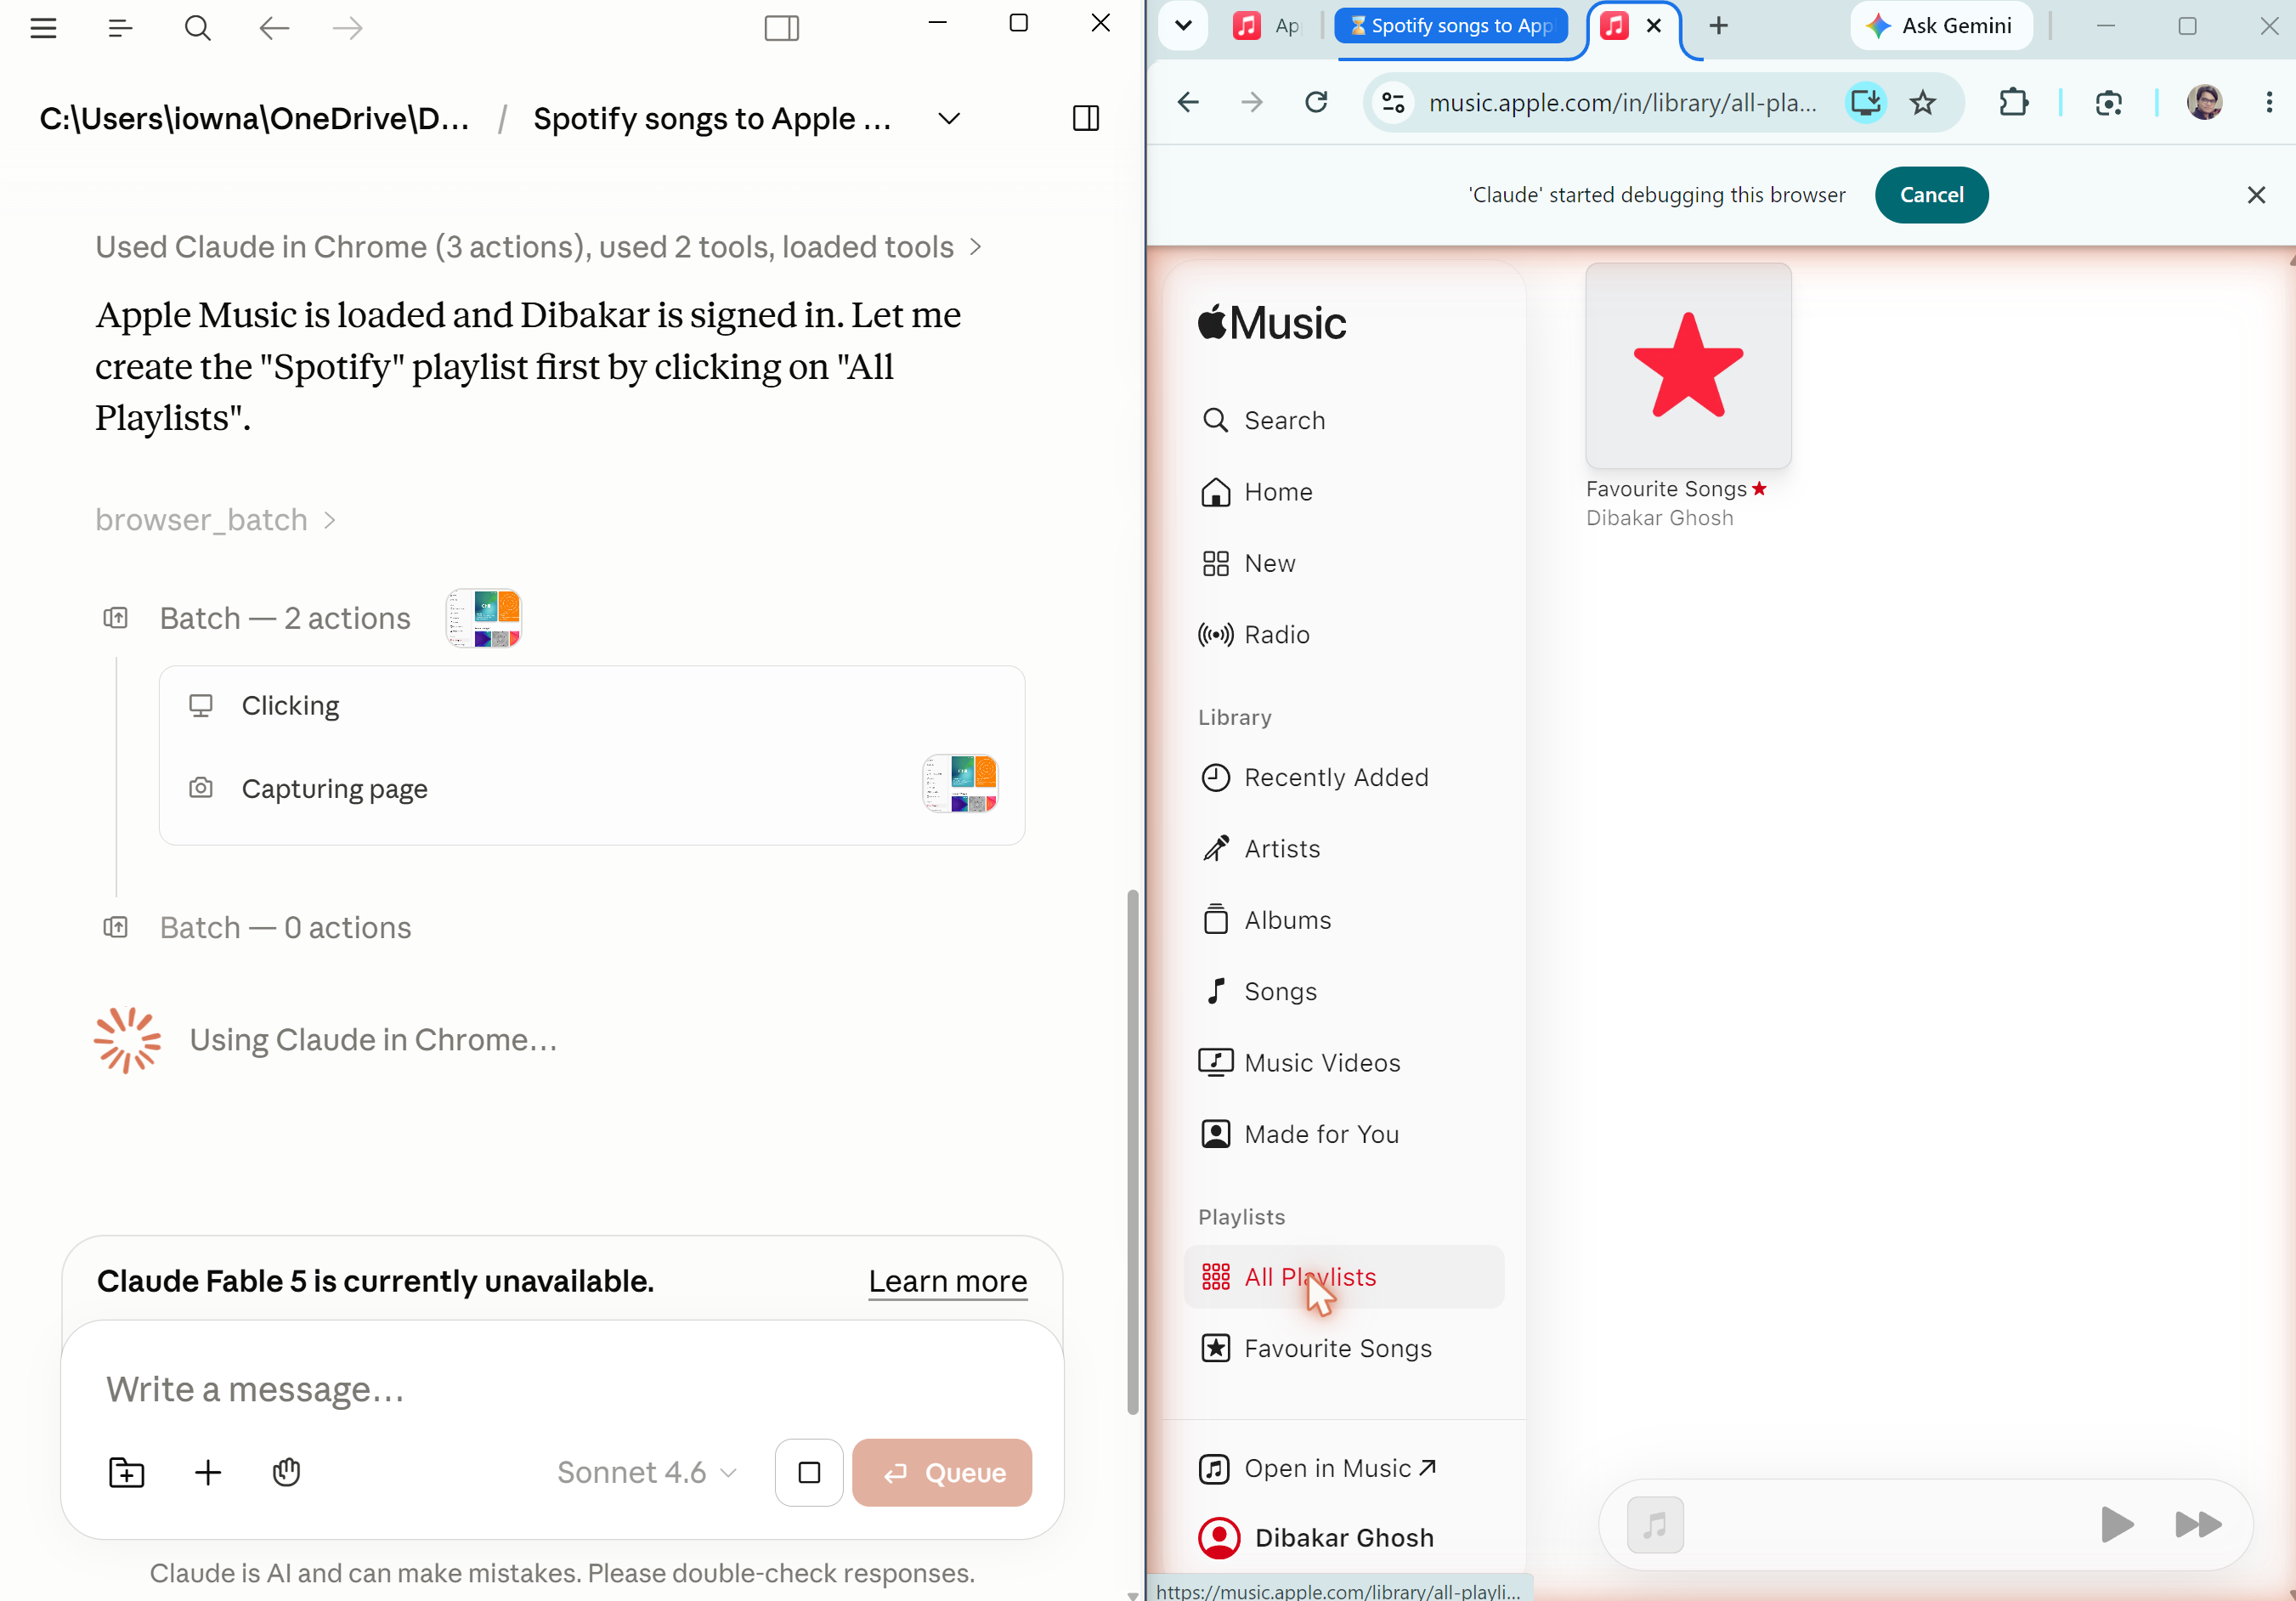Image resolution: width=2296 pixels, height=1601 pixels.
Task: Select the 'Clicking' action row
Action: (x=592, y=706)
